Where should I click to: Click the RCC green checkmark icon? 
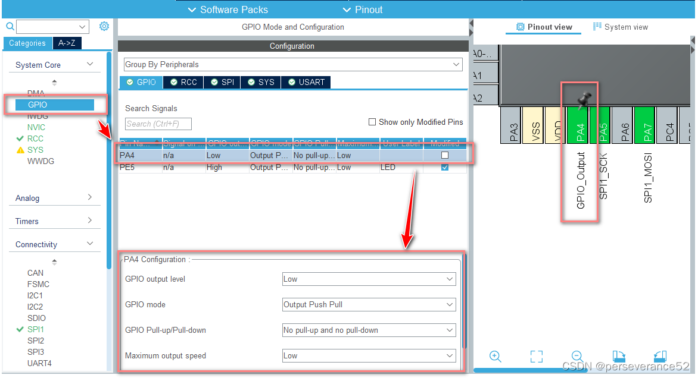[x=20, y=138]
